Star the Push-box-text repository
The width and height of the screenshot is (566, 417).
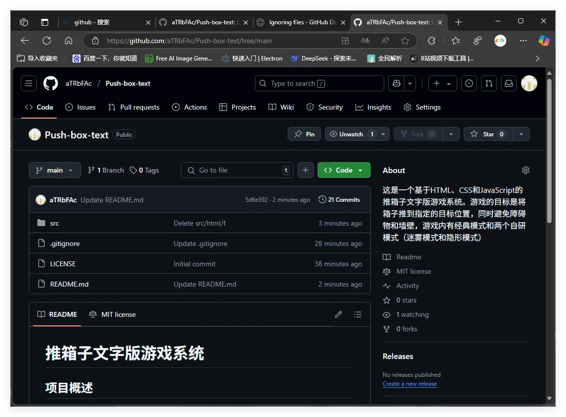pyautogui.click(x=487, y=134)
